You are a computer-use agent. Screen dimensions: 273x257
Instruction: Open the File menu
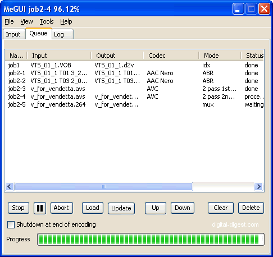(9, 21)
